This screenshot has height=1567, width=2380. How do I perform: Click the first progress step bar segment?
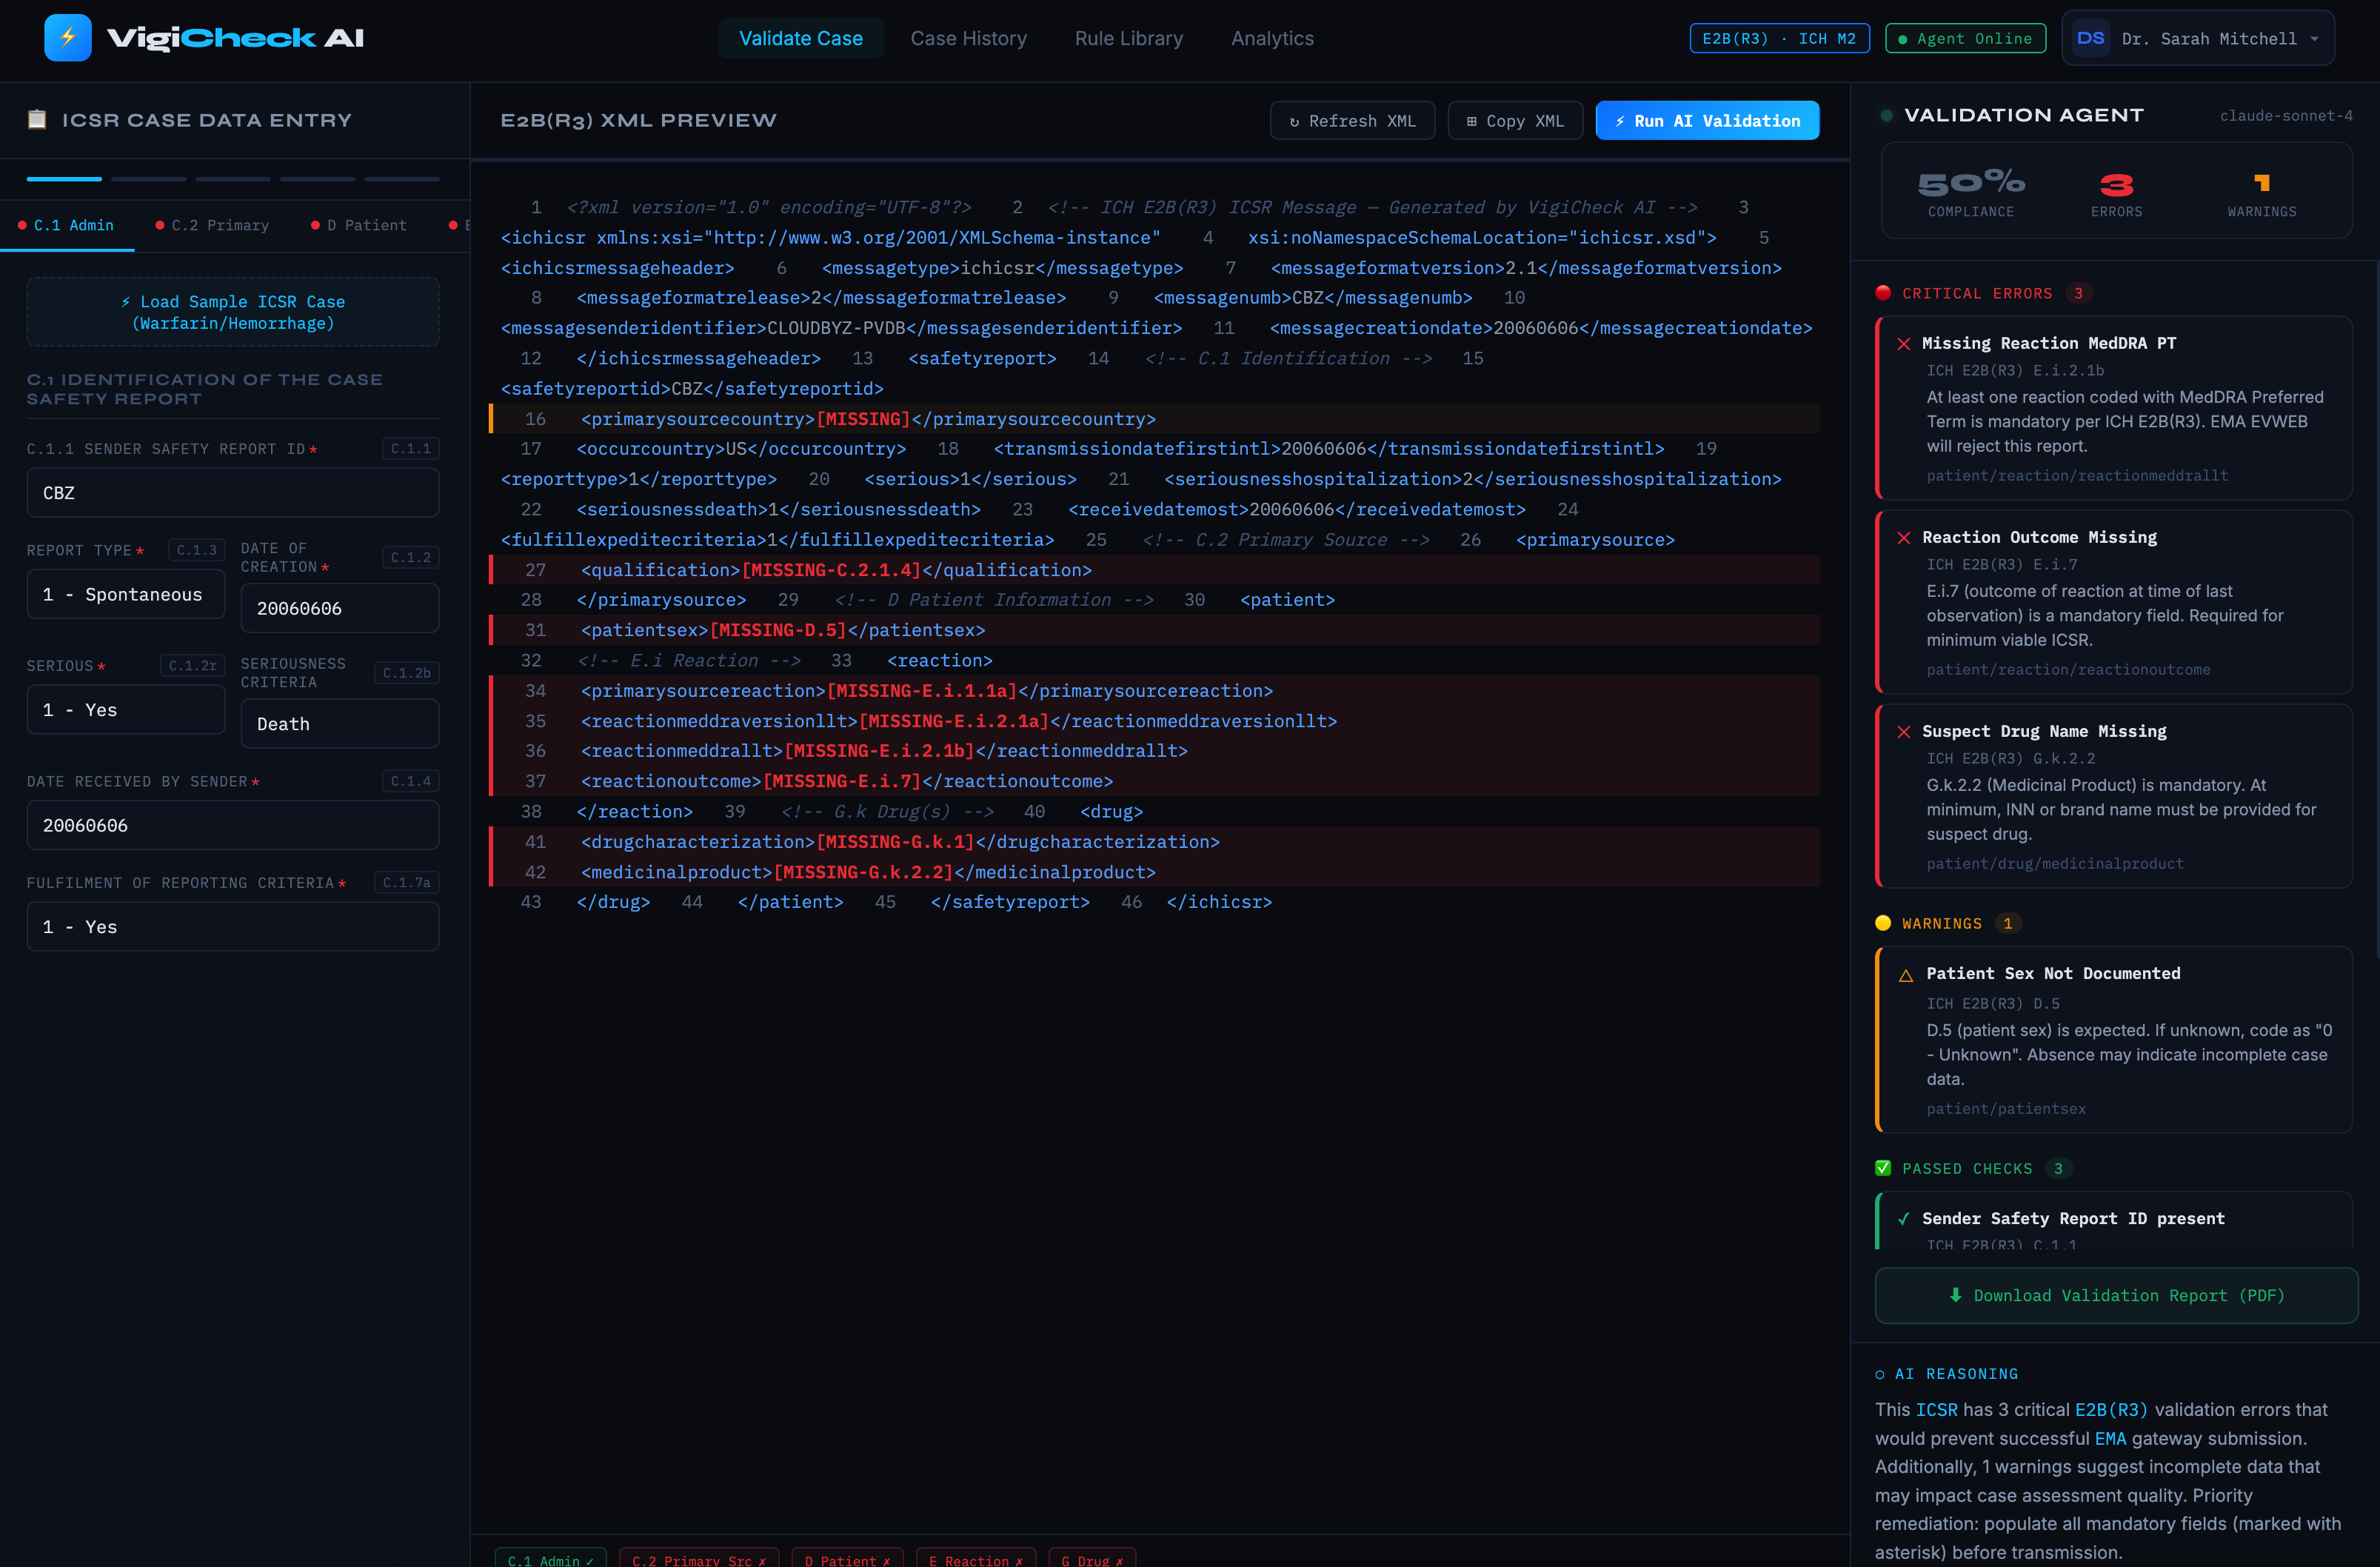pos(64,179)
